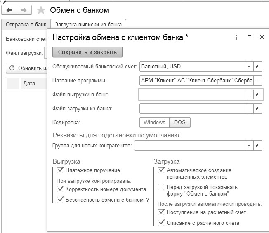Image resolution: width=269 pixels, height=233 pixels.
Task: Open the bank account record icon
Action: coord(258,66)
